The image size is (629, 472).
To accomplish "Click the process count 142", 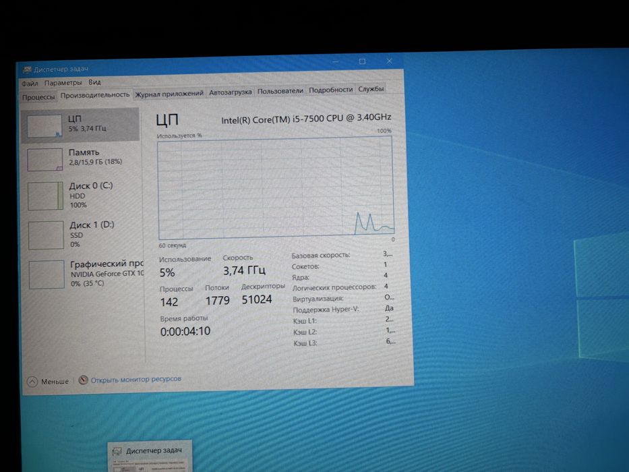I will click(169, 302).
